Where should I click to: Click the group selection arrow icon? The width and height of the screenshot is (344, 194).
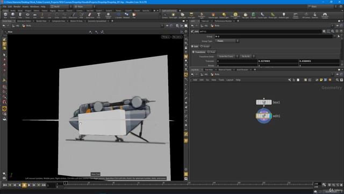[x=339, y=36]
